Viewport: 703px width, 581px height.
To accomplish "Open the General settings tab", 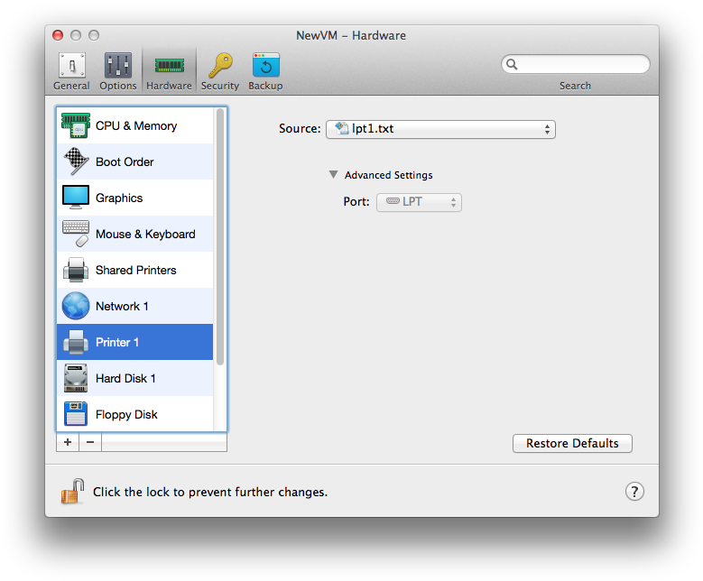I will (x=71, y=71).
